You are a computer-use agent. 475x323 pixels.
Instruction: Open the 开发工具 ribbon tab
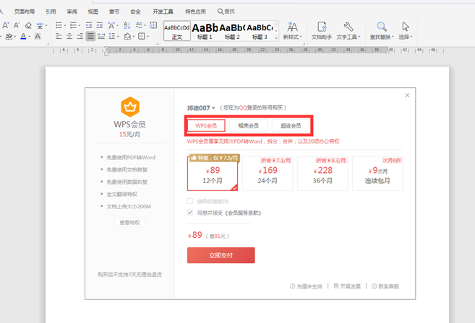pyautogui.click(x=163, y=12)
